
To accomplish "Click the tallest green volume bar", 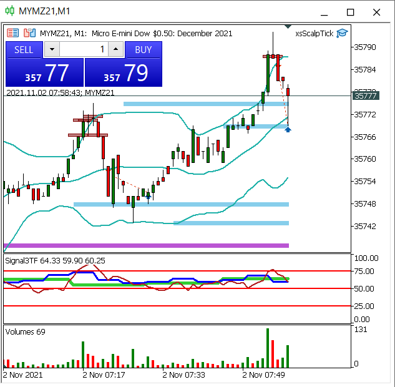I will pyautogui.click(x=268, y=348).
